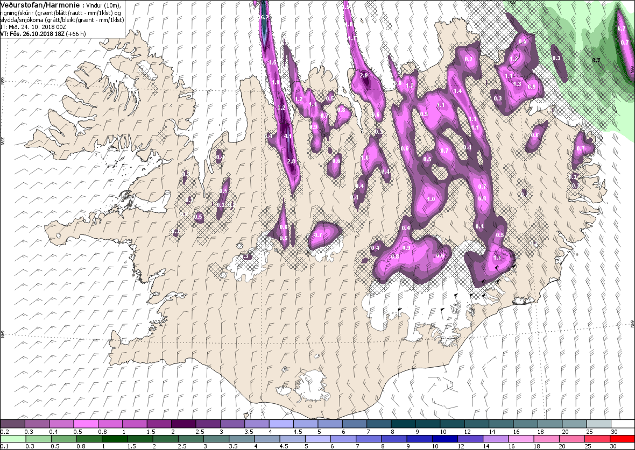This screenshot has height=450, width=635.
Task: Click the "0.1" label under the rain scale
Action: tap(5, 446)
